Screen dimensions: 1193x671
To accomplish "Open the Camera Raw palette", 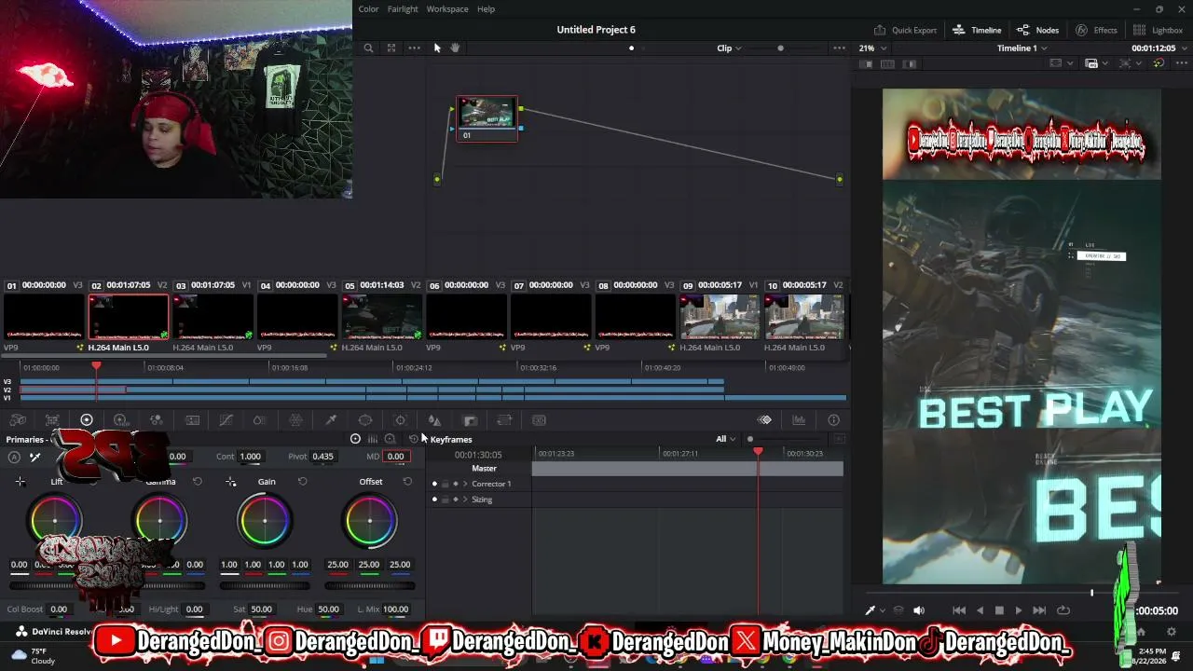I will (x=18, y=420).
